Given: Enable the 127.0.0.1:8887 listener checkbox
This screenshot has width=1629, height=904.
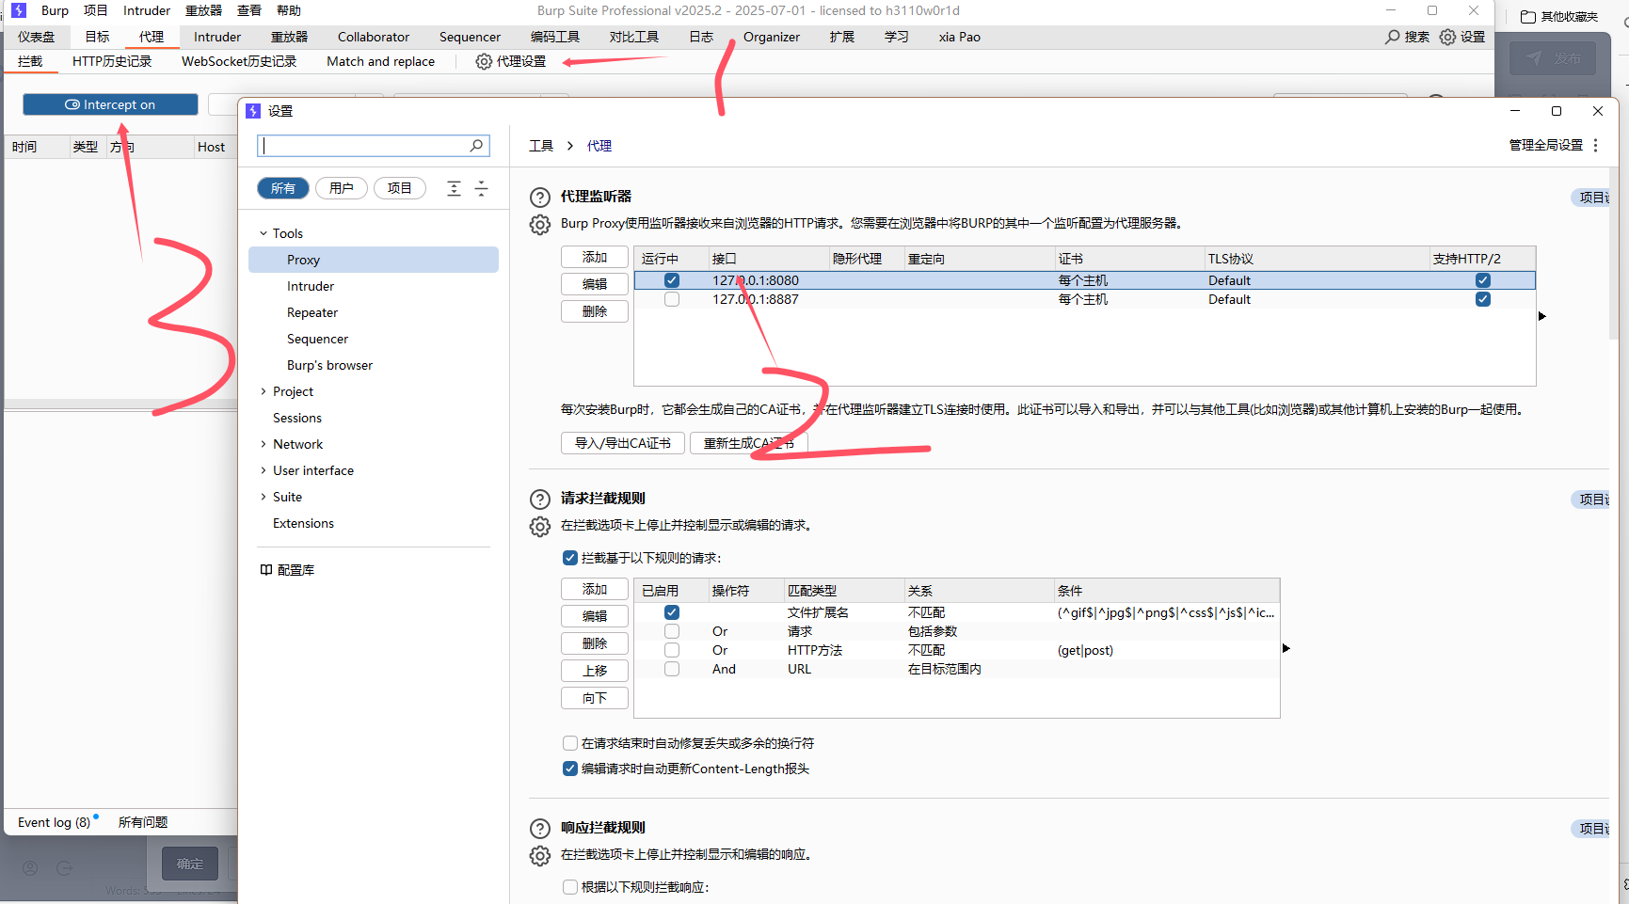Looking at the screenshot, I should coord(671,299).
